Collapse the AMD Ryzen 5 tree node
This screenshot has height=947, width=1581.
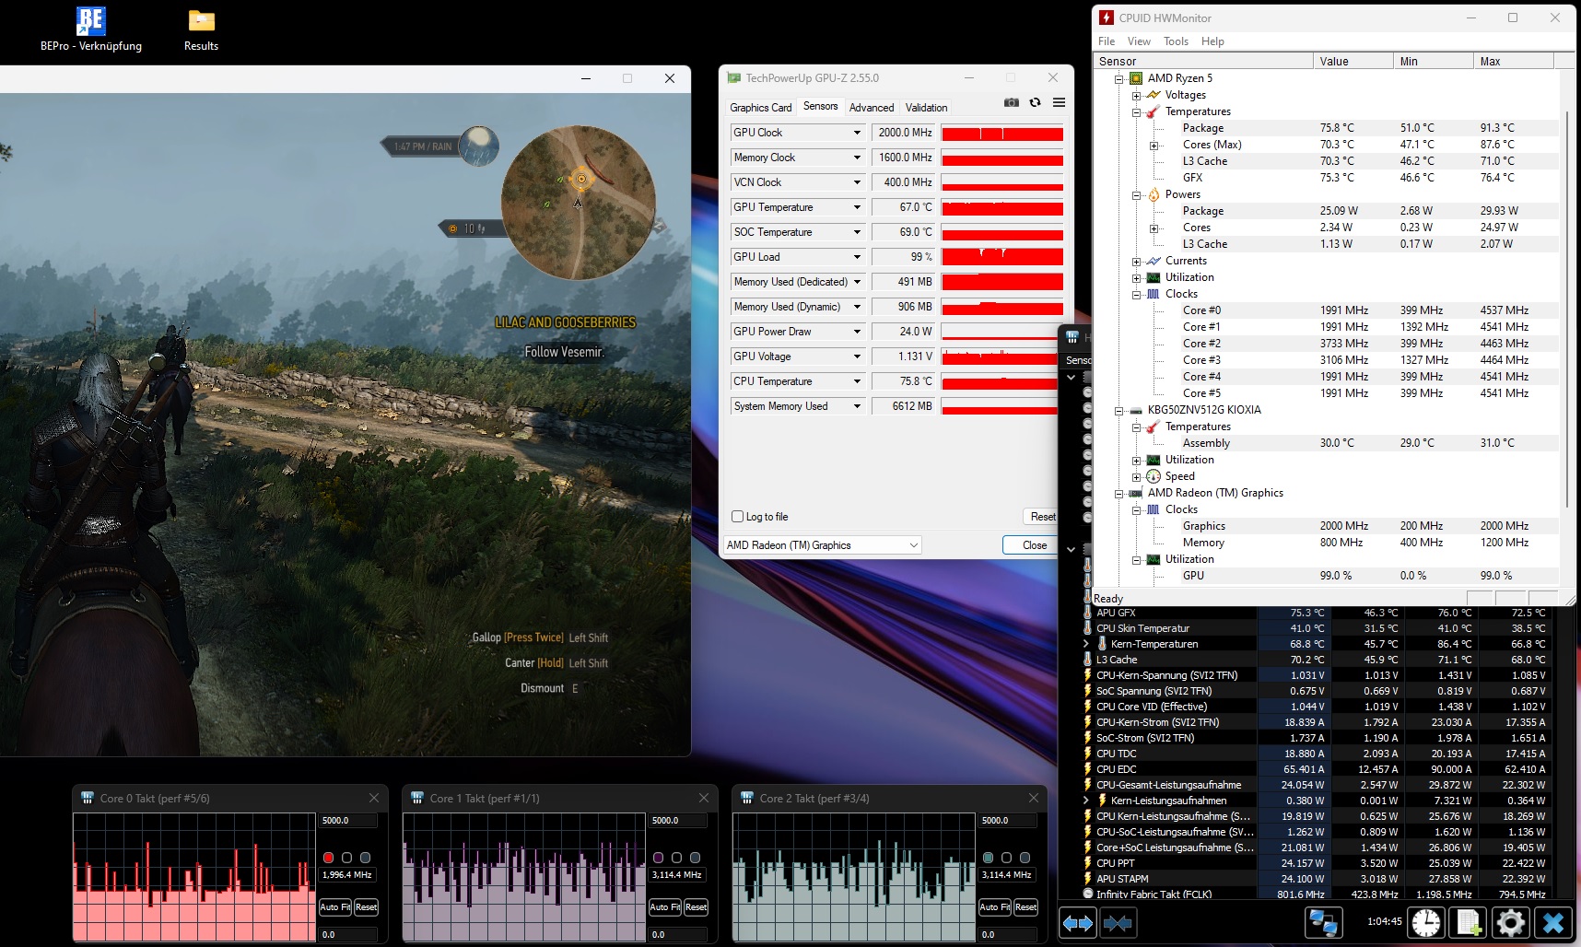point(1118,78)
